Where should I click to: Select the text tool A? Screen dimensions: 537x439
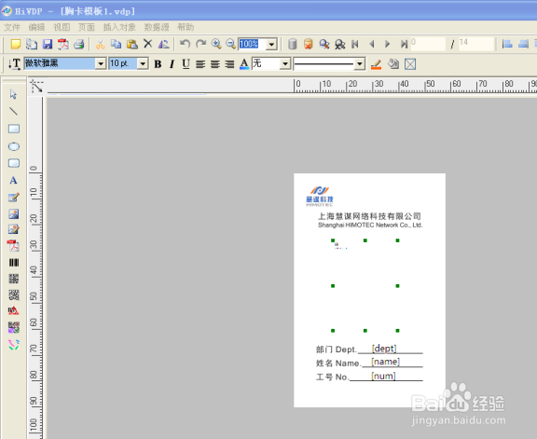coord(13,181)
